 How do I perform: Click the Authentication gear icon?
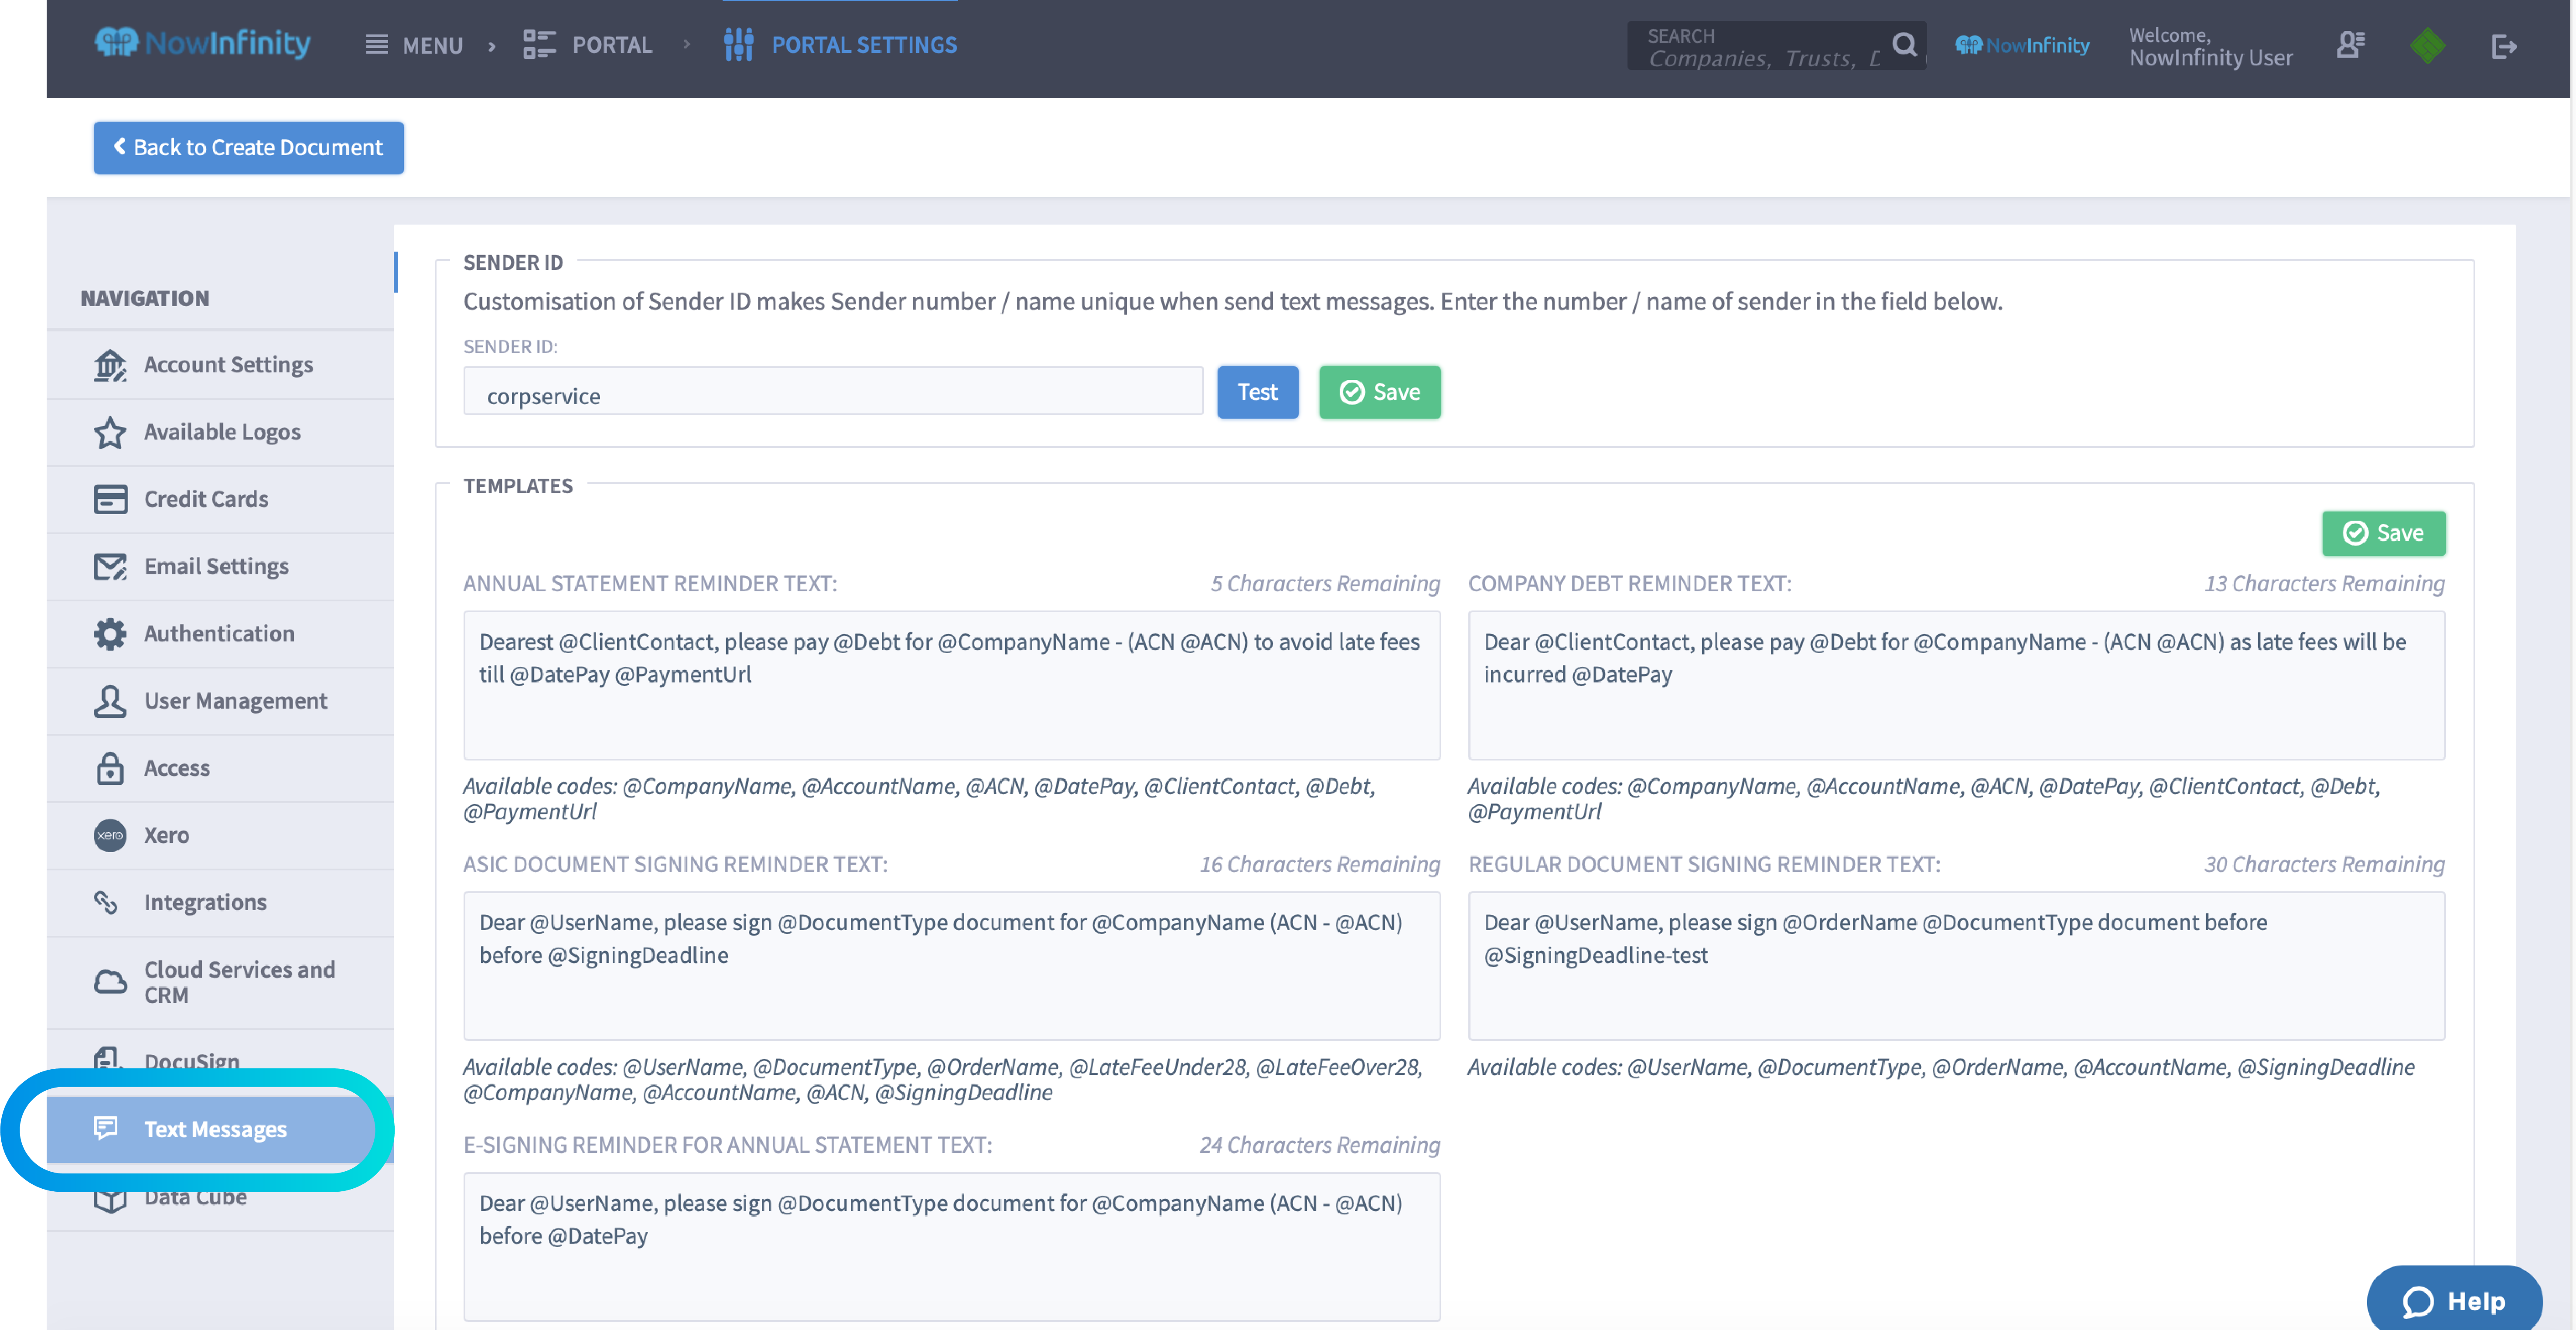click(110, 634)
